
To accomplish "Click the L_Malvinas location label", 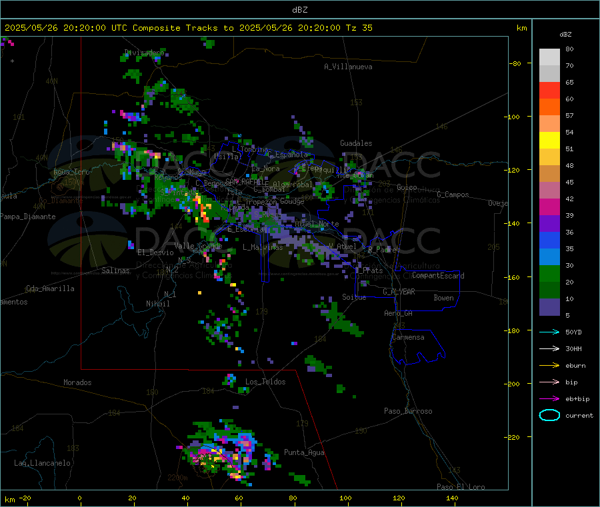I will (x=263, y=247).
